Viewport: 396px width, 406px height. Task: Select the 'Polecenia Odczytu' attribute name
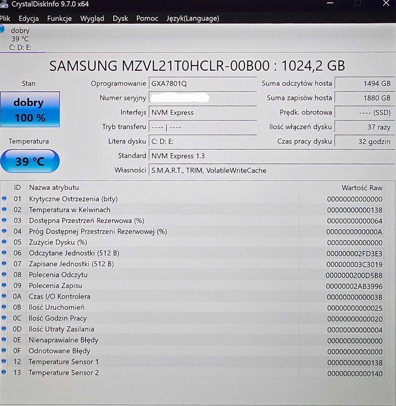(58, 275)
